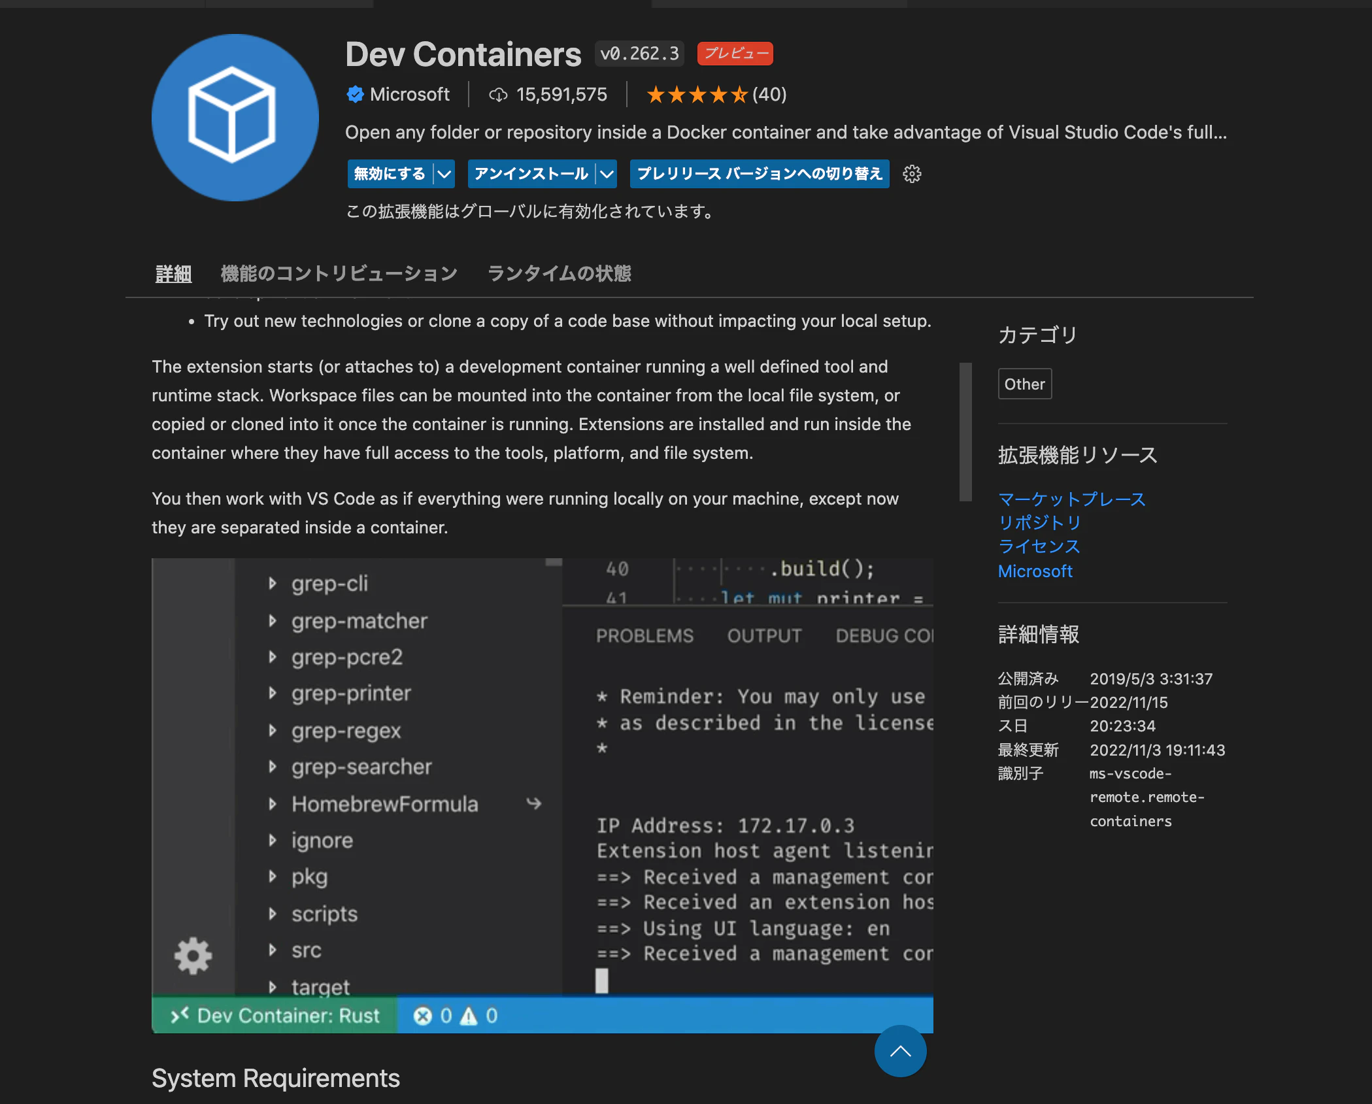Click the Microsoft verified publisher badge

[355, 95]
